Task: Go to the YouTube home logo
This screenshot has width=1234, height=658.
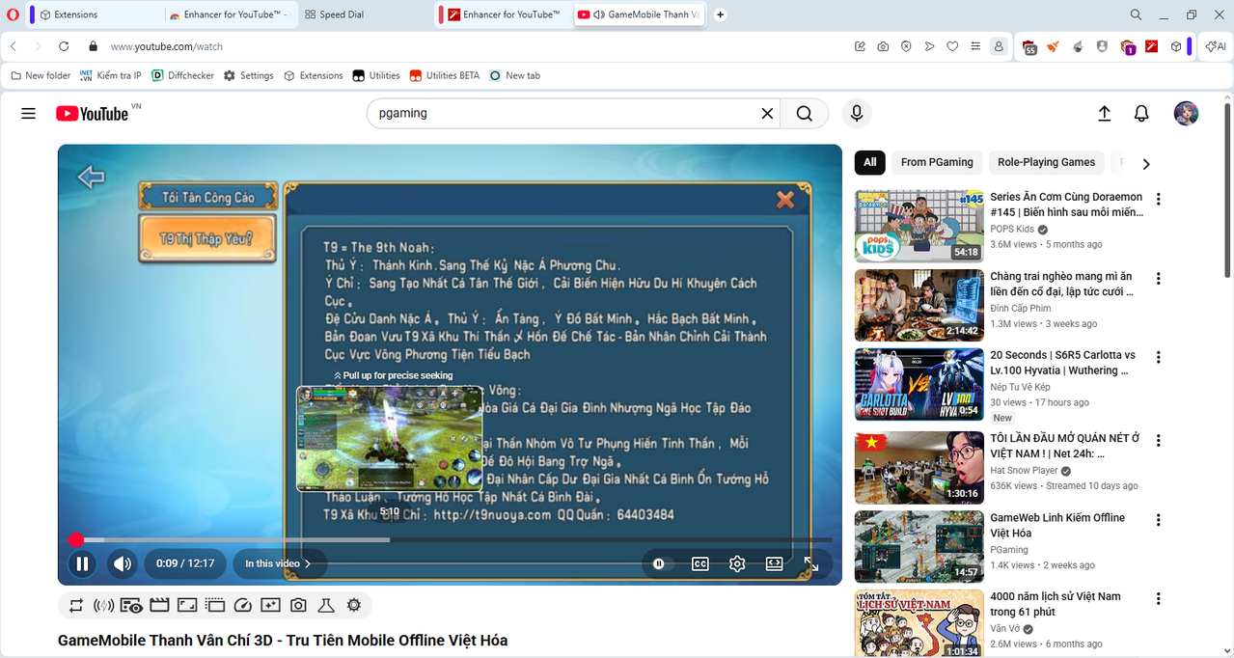Action: tap(93, 114)
